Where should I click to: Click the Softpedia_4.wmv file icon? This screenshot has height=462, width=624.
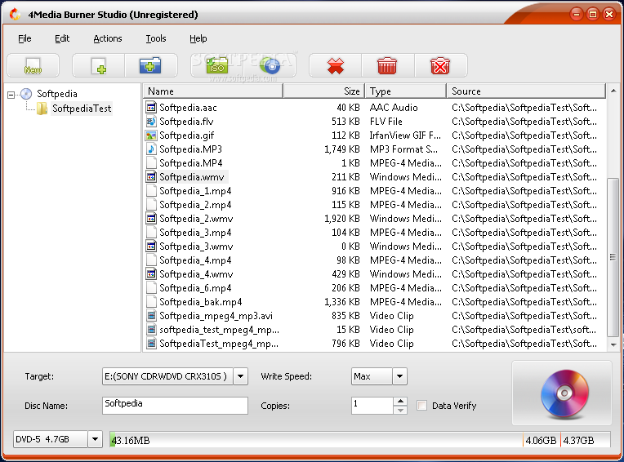[151, 274]
